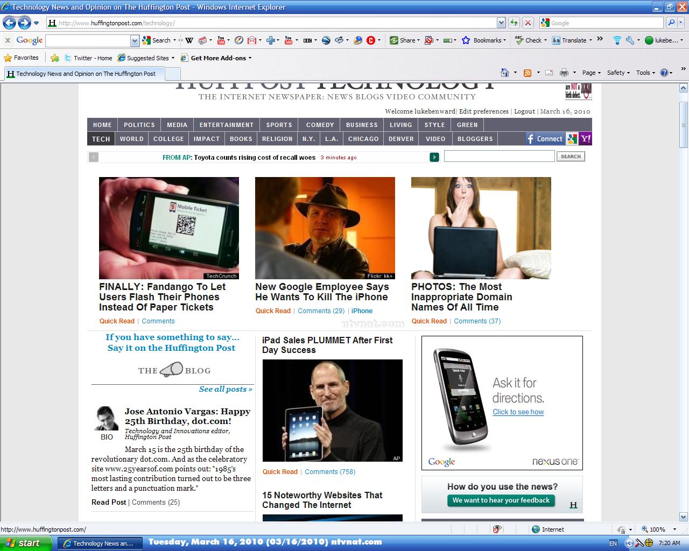The height and width of the screenshot is (551, 689).
Task: Open the Safety menu dropdown
Action: (x=618, y=73)
